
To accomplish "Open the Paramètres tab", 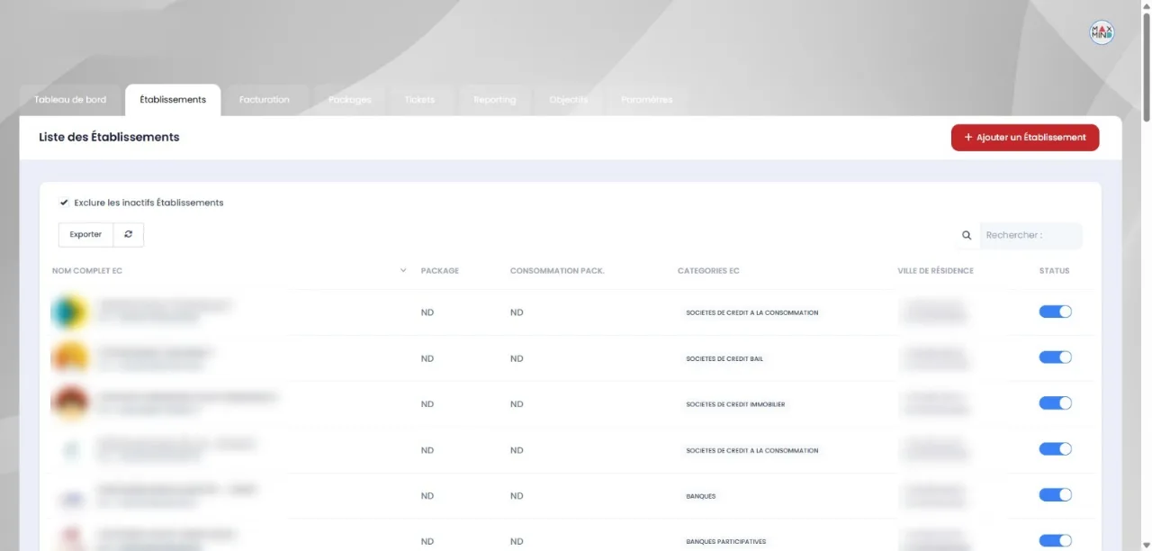I will tap(647, 100).
